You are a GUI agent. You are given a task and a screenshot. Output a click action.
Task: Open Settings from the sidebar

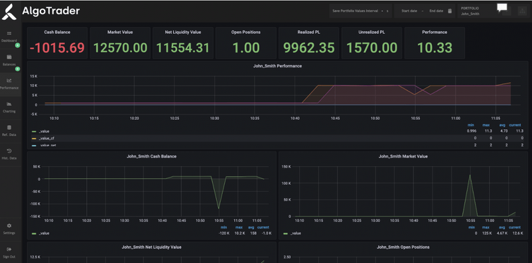click(x=9, y=229)
